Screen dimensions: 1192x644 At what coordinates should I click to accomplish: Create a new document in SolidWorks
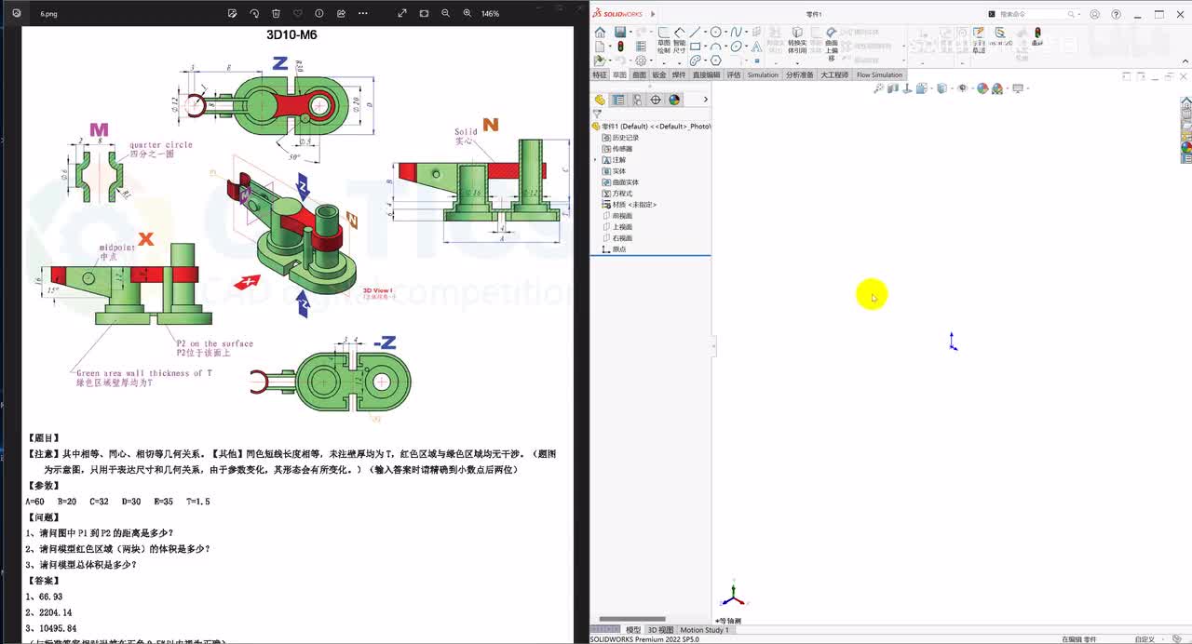point(600,46)
